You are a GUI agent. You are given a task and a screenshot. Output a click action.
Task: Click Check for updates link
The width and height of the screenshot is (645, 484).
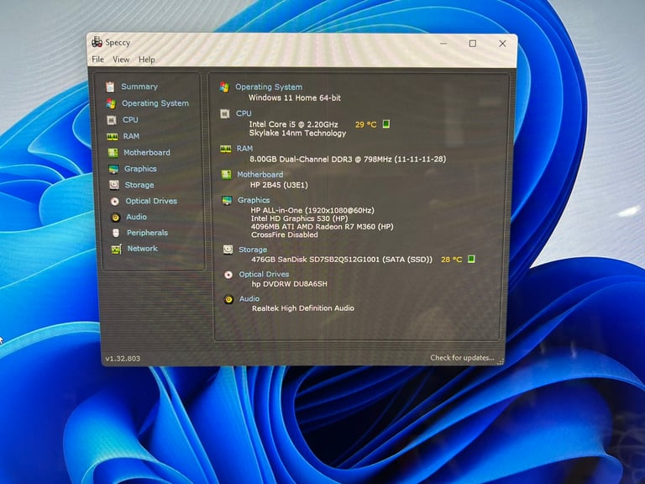pyautogui.click(x=462, y=358)
